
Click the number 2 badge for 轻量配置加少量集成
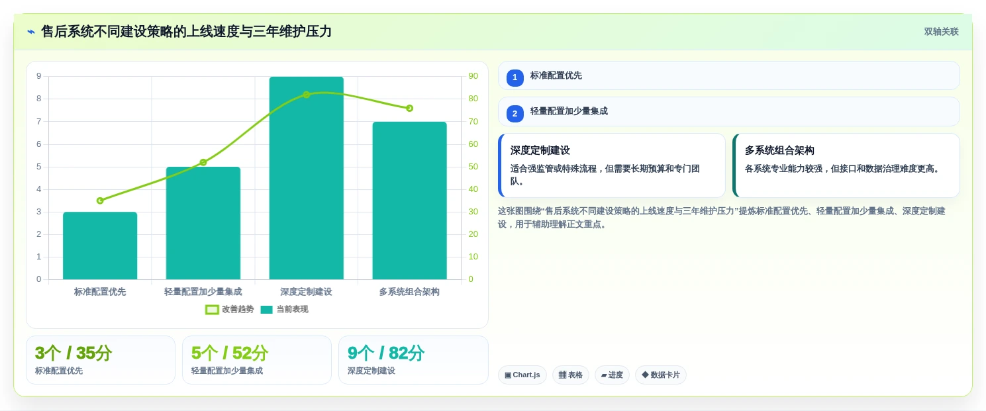515,113
